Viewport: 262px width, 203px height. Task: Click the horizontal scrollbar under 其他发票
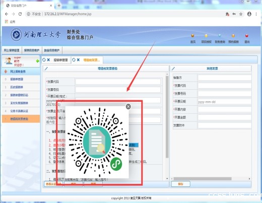point(203,179)
